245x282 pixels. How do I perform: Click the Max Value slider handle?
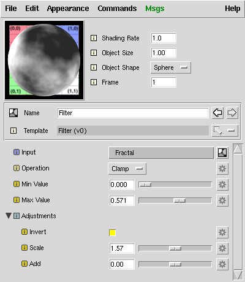click(179, 200)
